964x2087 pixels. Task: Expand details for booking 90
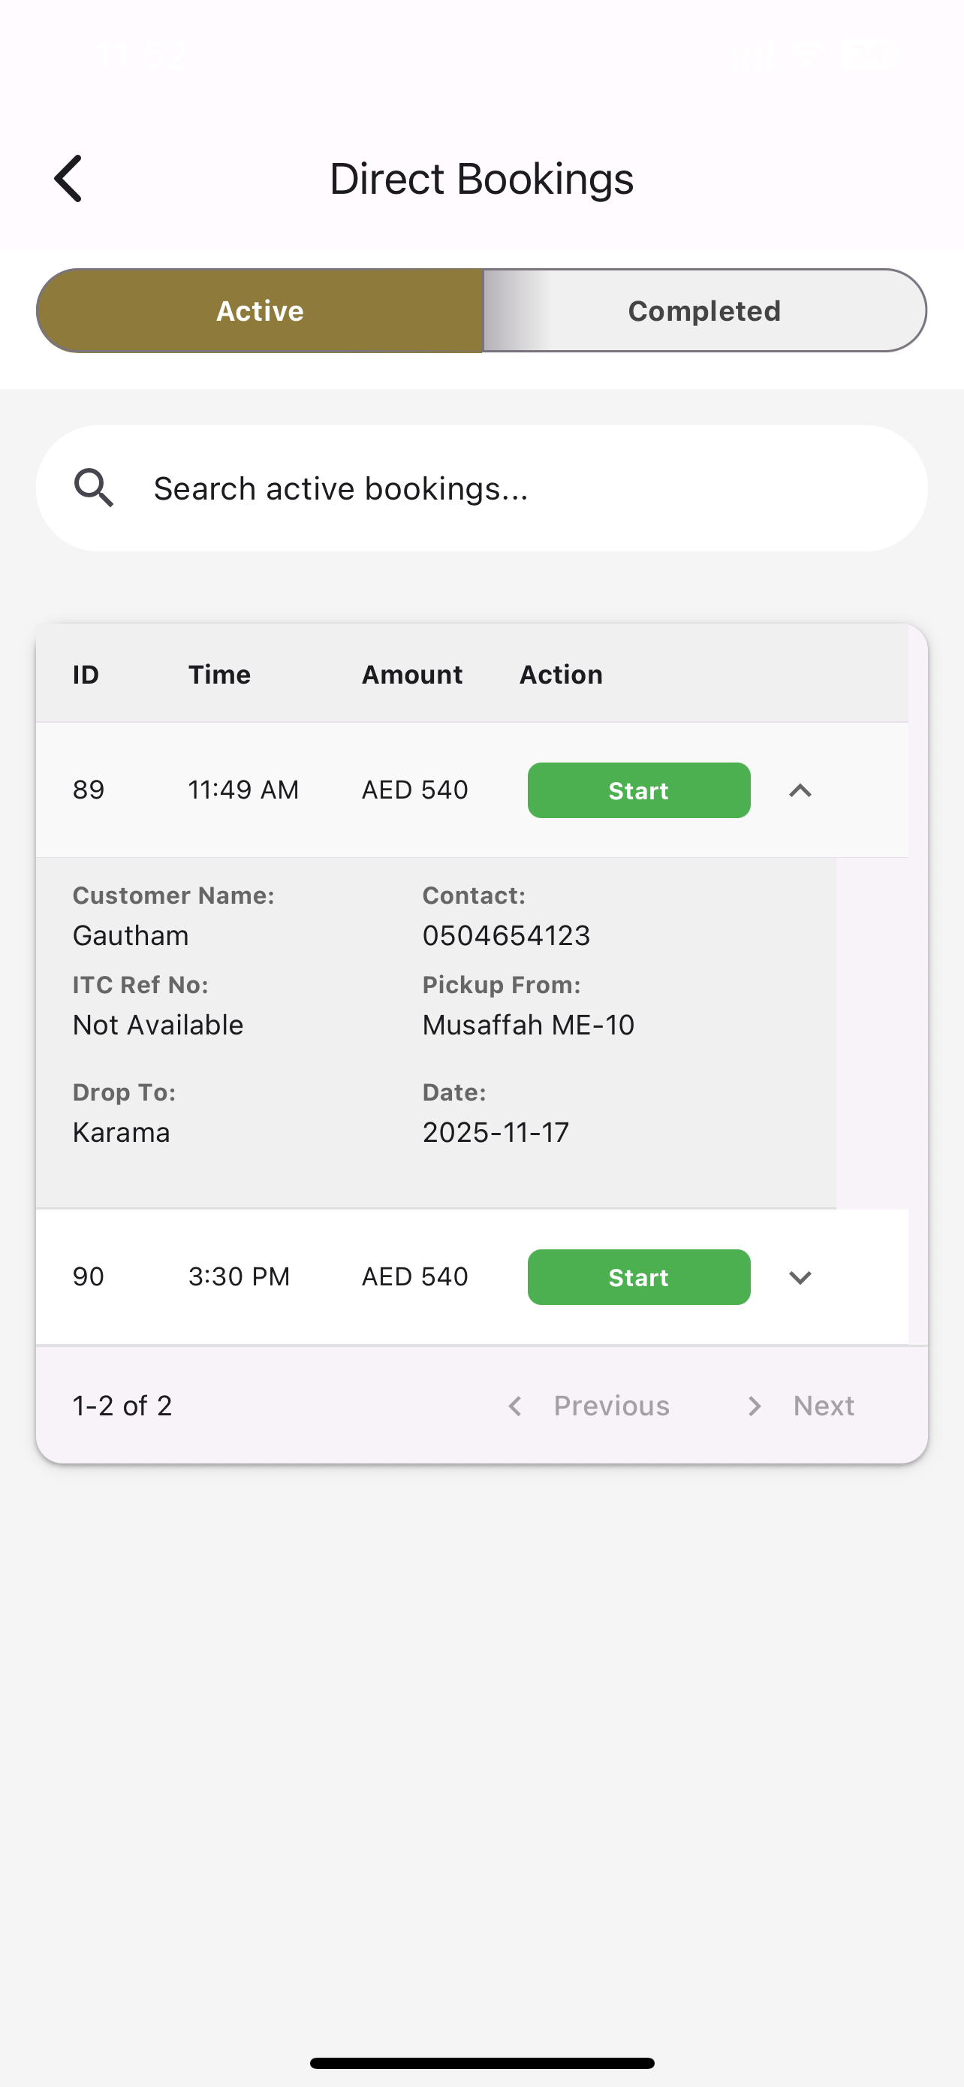coord(800,1277)
